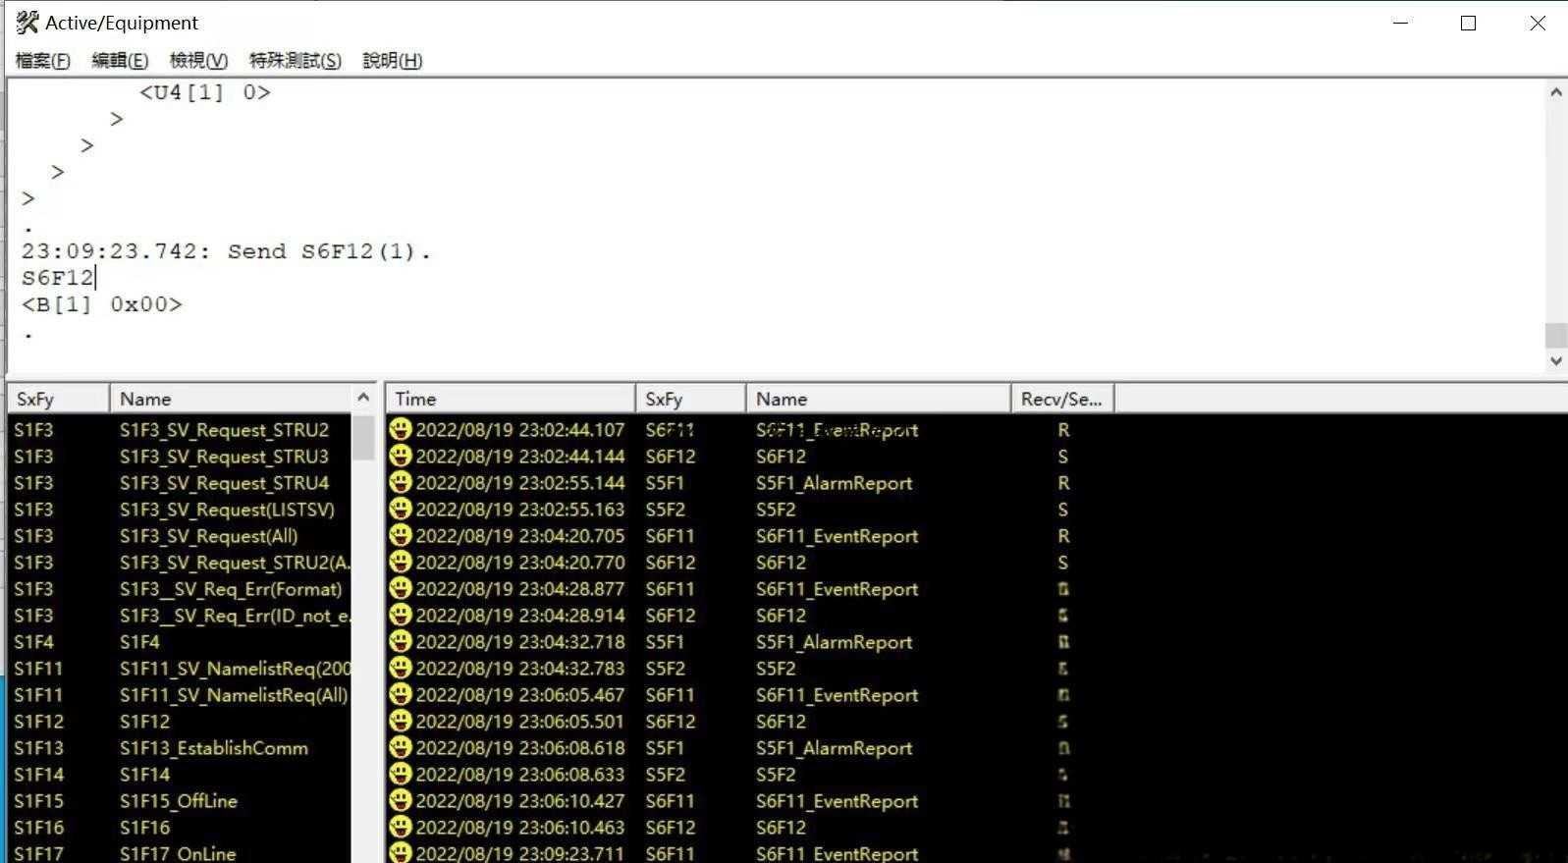Open the 檢視(V) menu
The width and height of the screenshot is (1568, 863).
(198, 61)
